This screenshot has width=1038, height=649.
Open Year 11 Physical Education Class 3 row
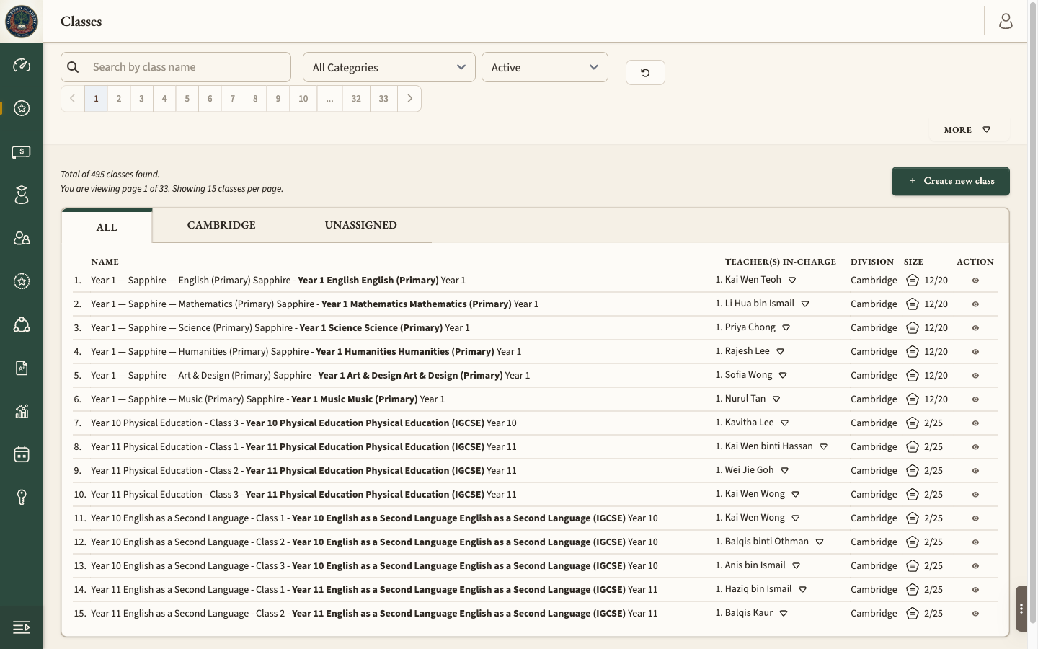(535, 495)
